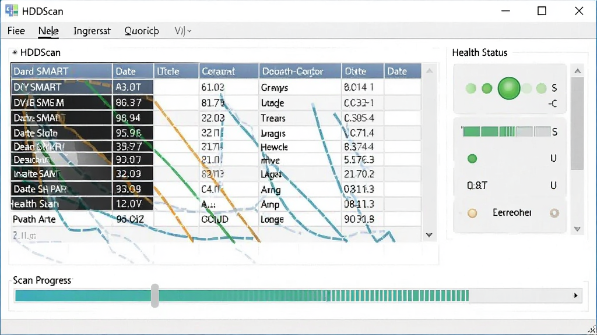Click the HDDScan app icon in title bar
The height and width of the screenshot is (335, 597).
pyautogui.click(x=12, y=10)
